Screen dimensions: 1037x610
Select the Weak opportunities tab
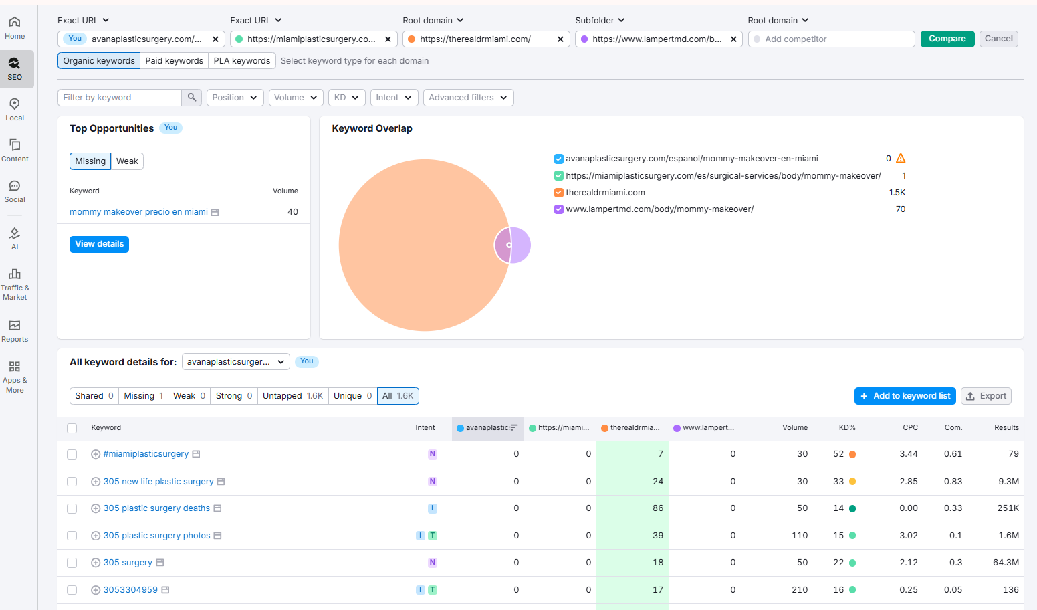pyautogui.click(x=127, y=161)
